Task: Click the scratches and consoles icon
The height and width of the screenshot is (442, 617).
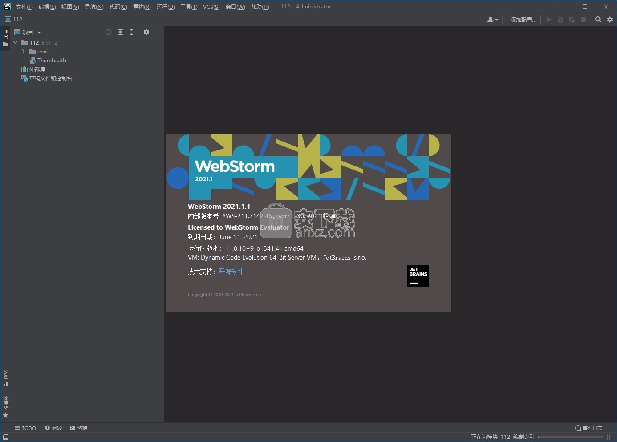Action: pyautogui.click(x=24, y=78)
